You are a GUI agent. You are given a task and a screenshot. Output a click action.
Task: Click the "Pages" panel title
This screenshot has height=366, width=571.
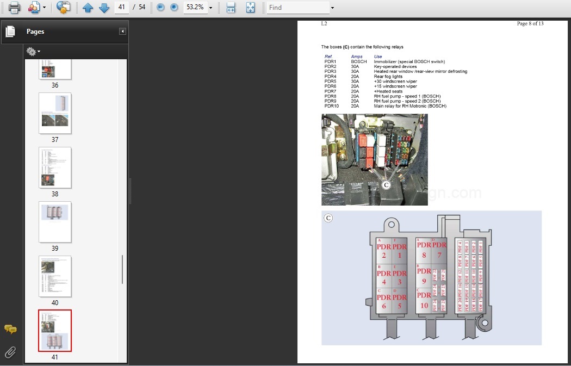(x=35, y=32)
